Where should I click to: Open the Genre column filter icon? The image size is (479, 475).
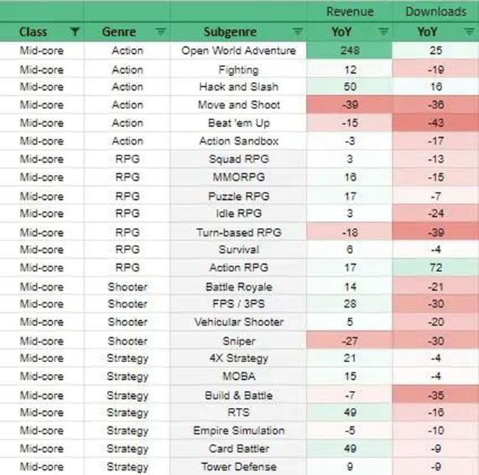[161, 32]
